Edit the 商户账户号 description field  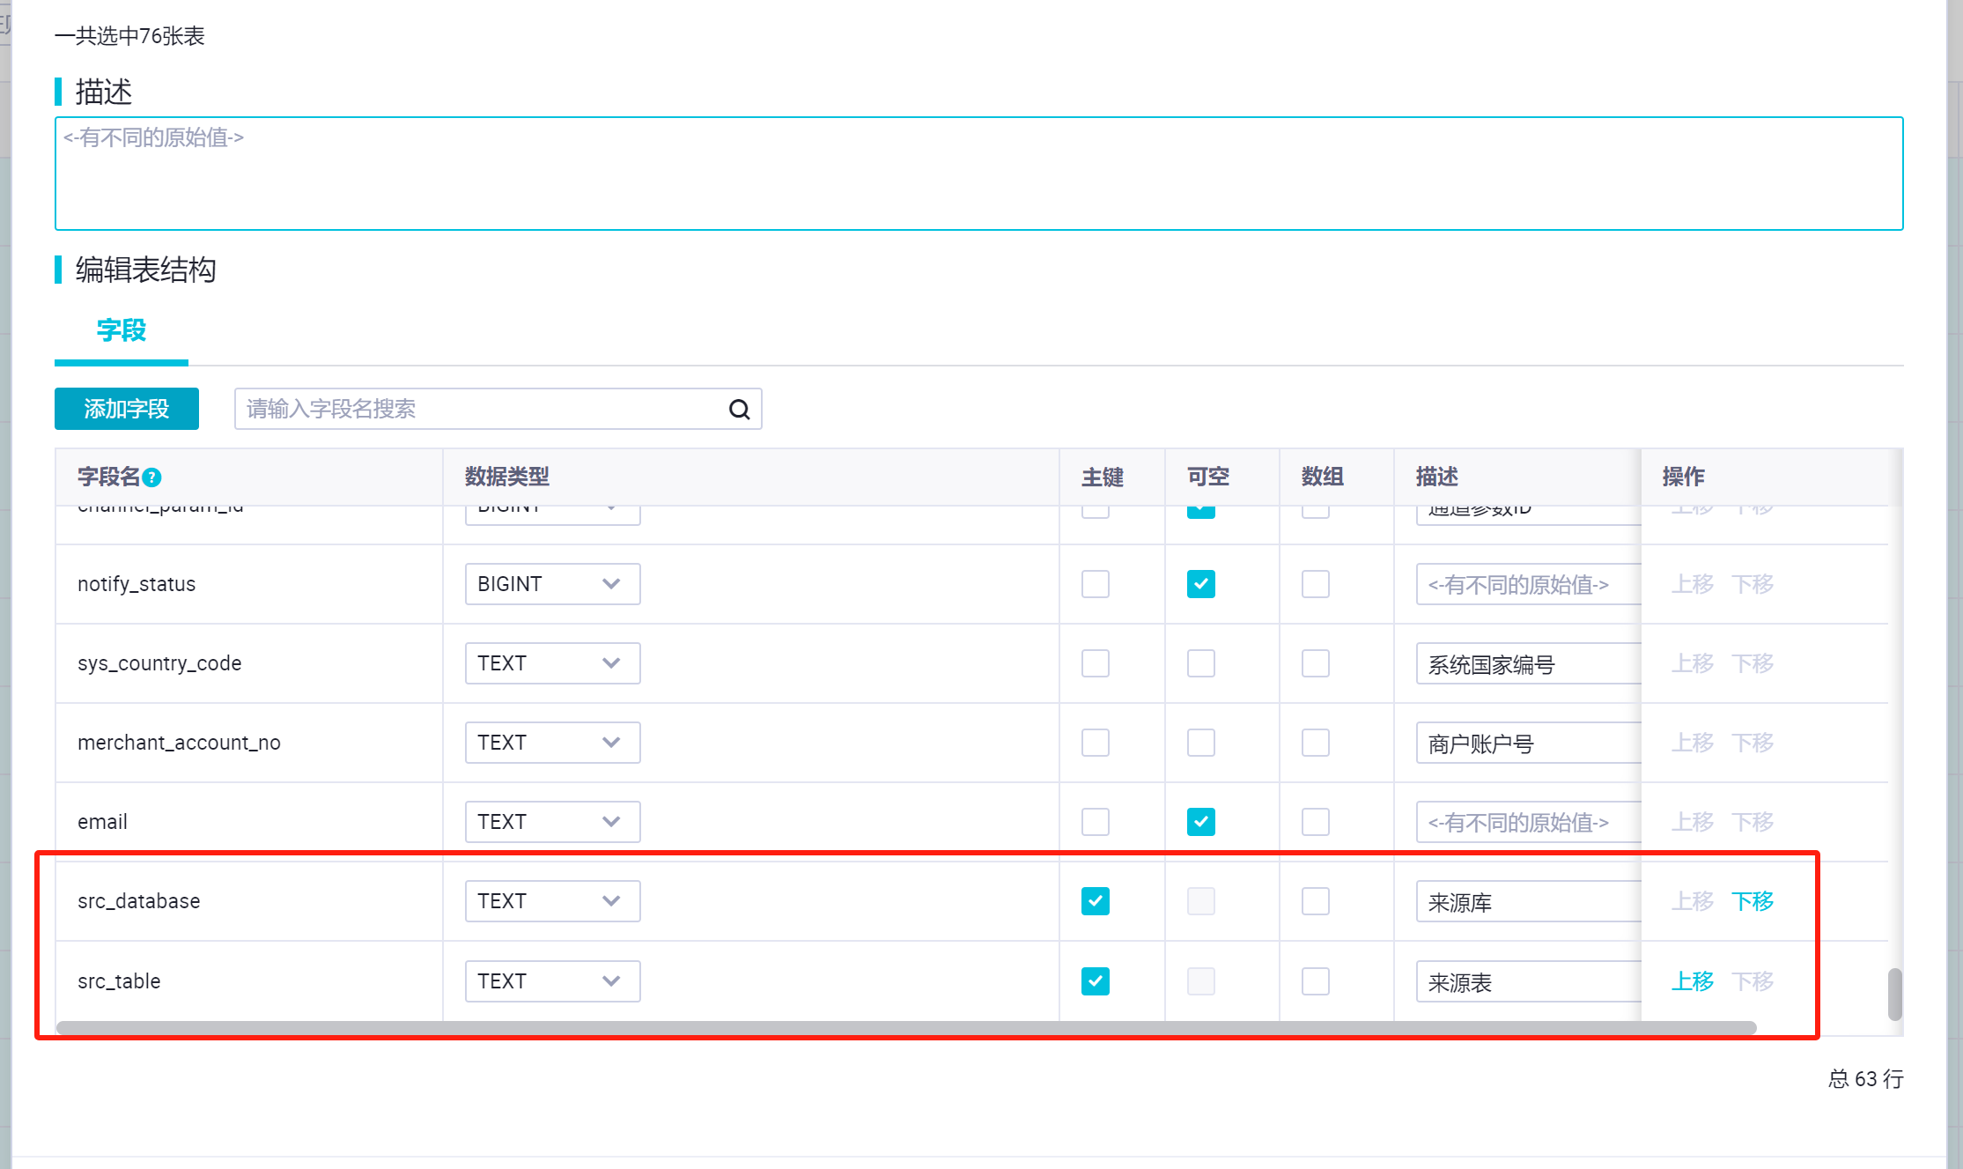[x=1528, y=743]
